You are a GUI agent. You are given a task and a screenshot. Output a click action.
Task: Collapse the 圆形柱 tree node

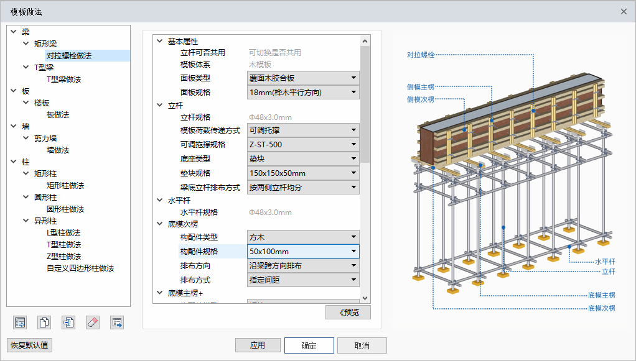pos(26,197)
